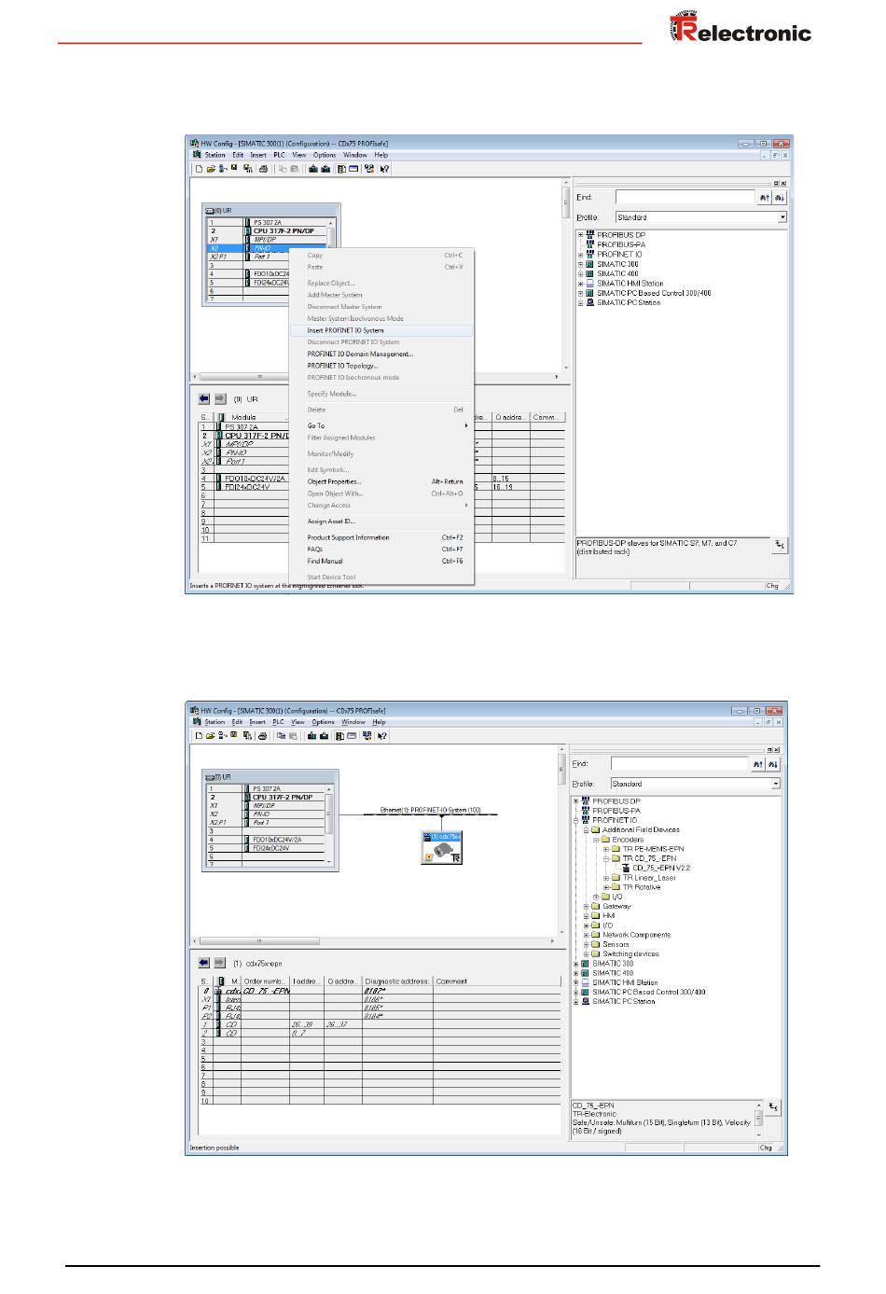This screenshot has height=1294, width=886.
Task: Open the Profile dropdown in the upper window
Action: (x=782, y=217)
